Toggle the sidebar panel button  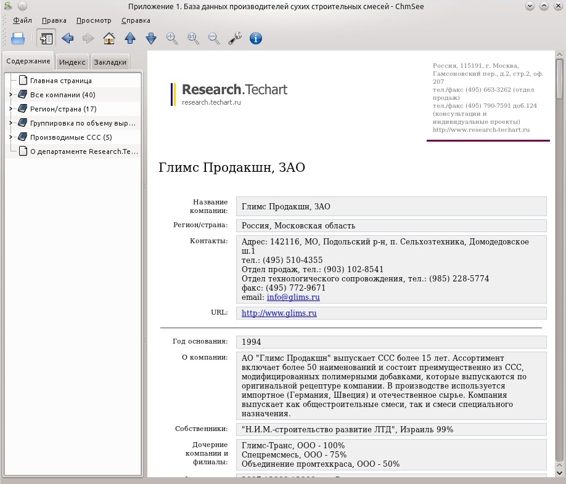(46, 38)
